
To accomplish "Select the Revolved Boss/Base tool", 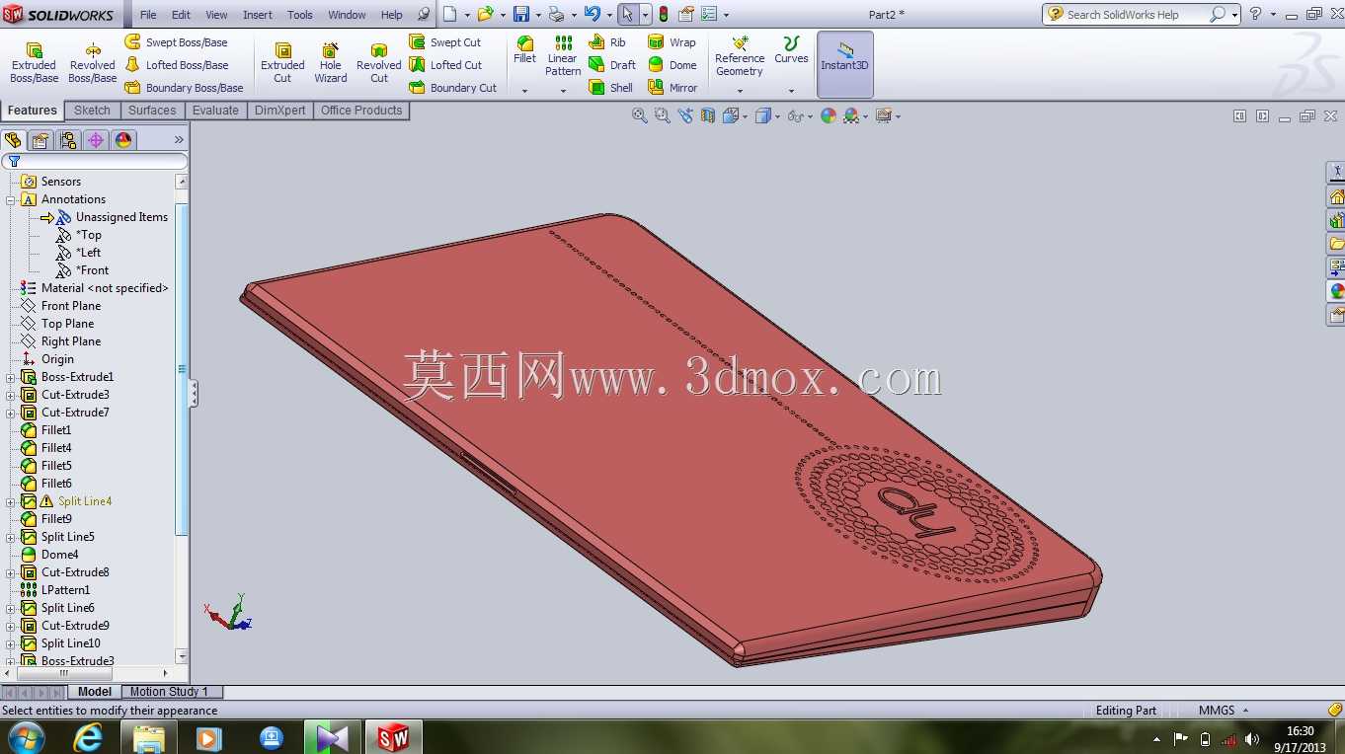I will click(x=92, y=63).
